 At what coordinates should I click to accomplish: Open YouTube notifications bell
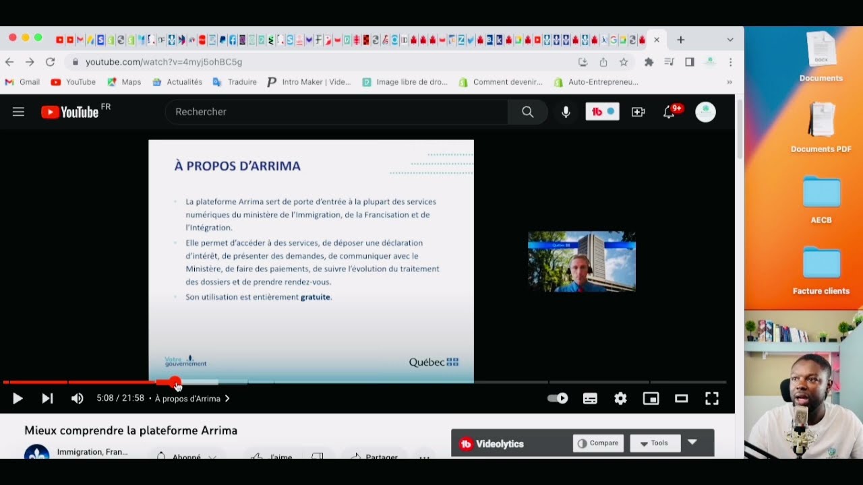click(670, 112)
